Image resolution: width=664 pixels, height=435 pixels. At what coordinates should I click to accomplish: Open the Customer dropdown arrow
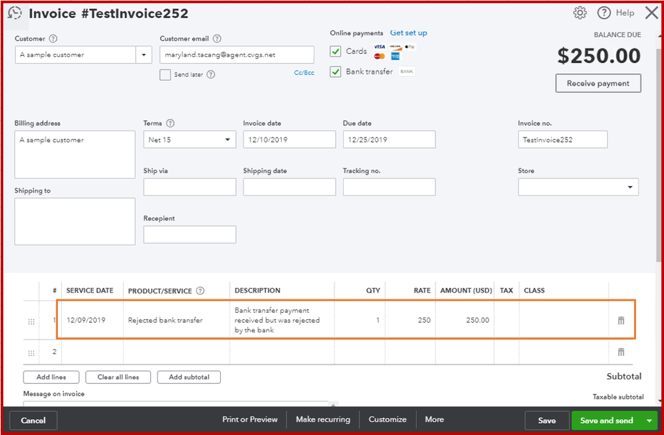[x=144, y=55]
